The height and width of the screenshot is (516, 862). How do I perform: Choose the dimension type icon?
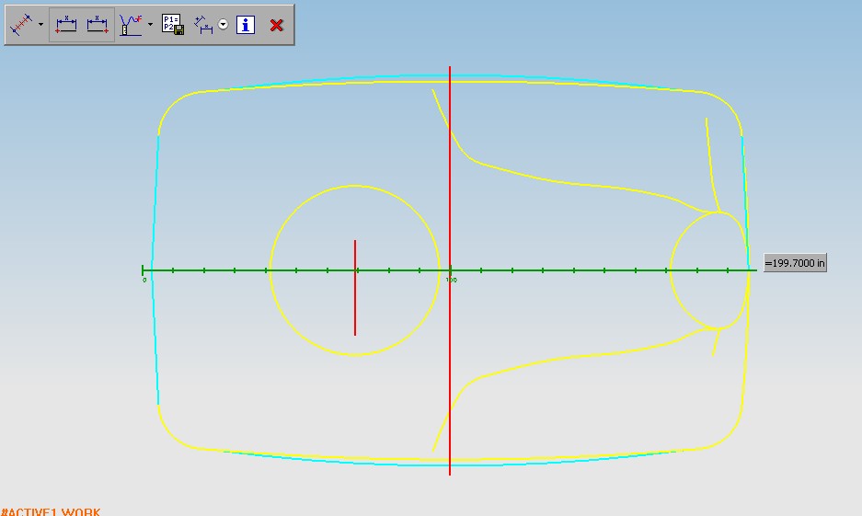[203, 25]
